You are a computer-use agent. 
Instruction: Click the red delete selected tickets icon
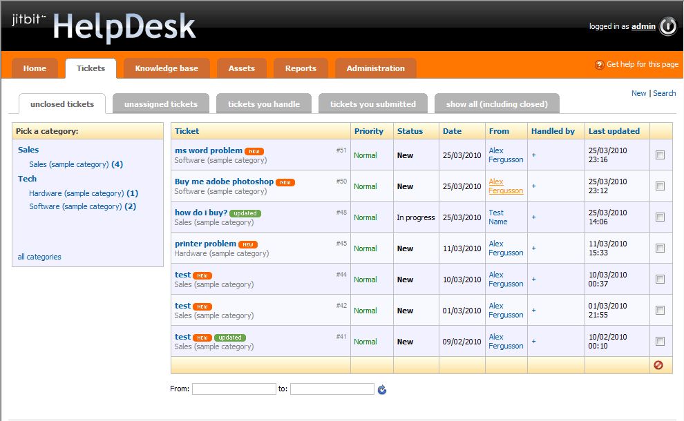(x=658, y=365)
